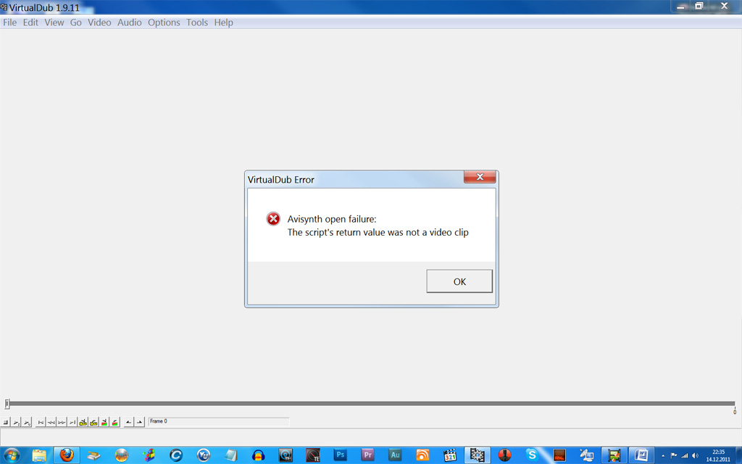
Task: Open the notepad taskbar icon
Action: click(x=231, y=455)
